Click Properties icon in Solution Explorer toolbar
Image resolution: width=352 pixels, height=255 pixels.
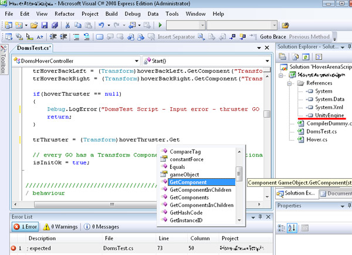click(283, 56)
